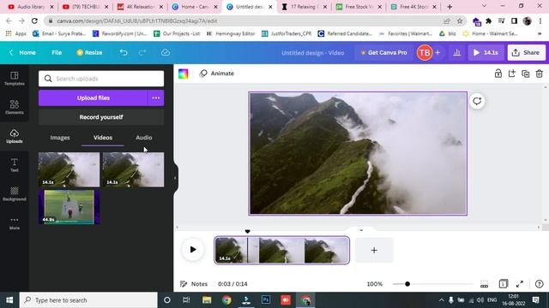Click the Search uploads field
The height and width of the screenshot is (308, 549).
pyautogui.click(x=101, y=79)
